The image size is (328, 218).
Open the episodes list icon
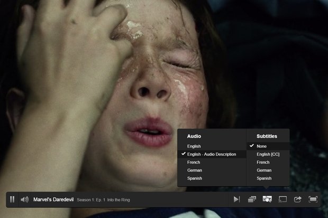pos(252,200)
